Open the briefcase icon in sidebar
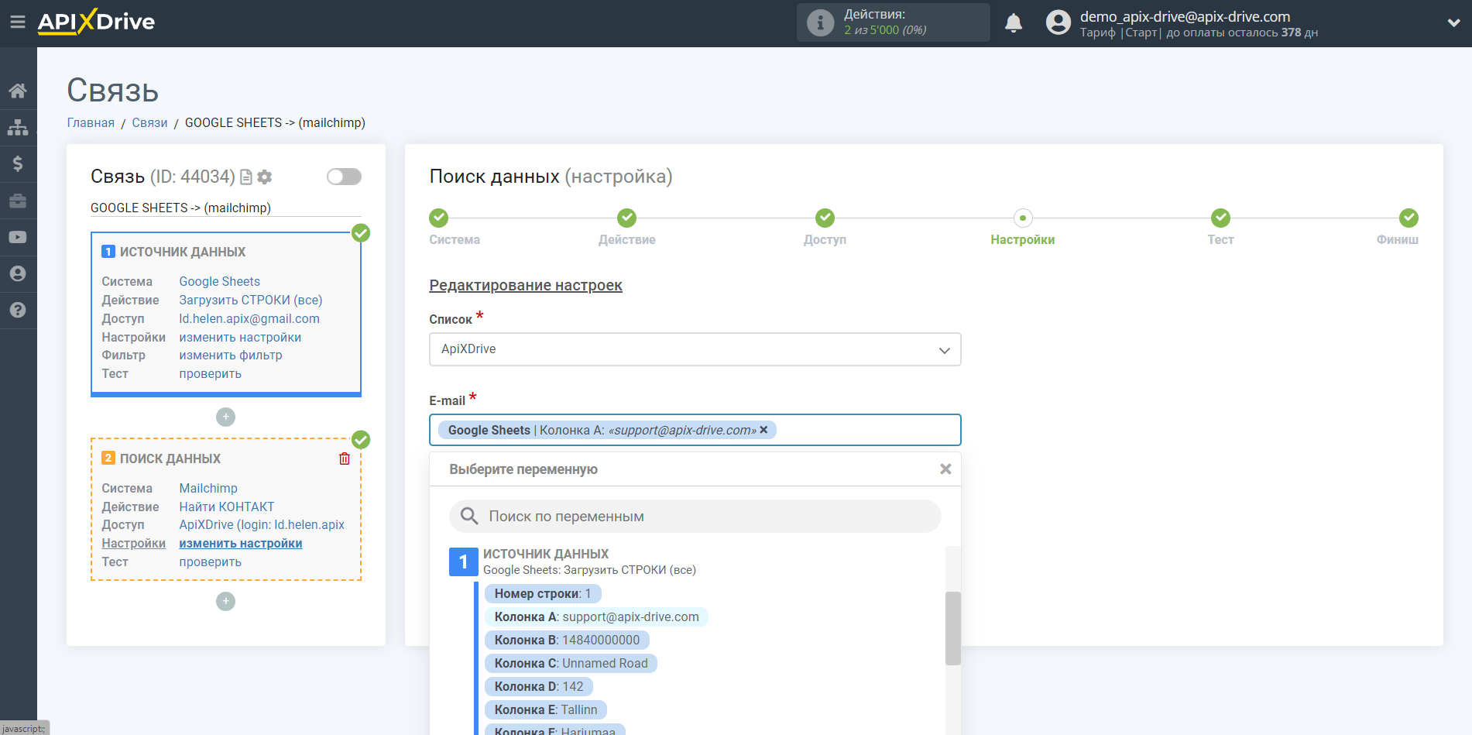1472x735 pixels. click(x=18, y=201)
